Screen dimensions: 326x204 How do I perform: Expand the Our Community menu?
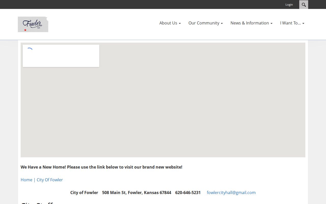206,23
